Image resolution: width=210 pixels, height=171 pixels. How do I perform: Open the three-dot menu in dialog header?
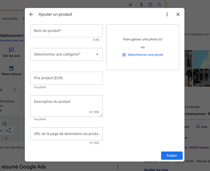[167, 14]
